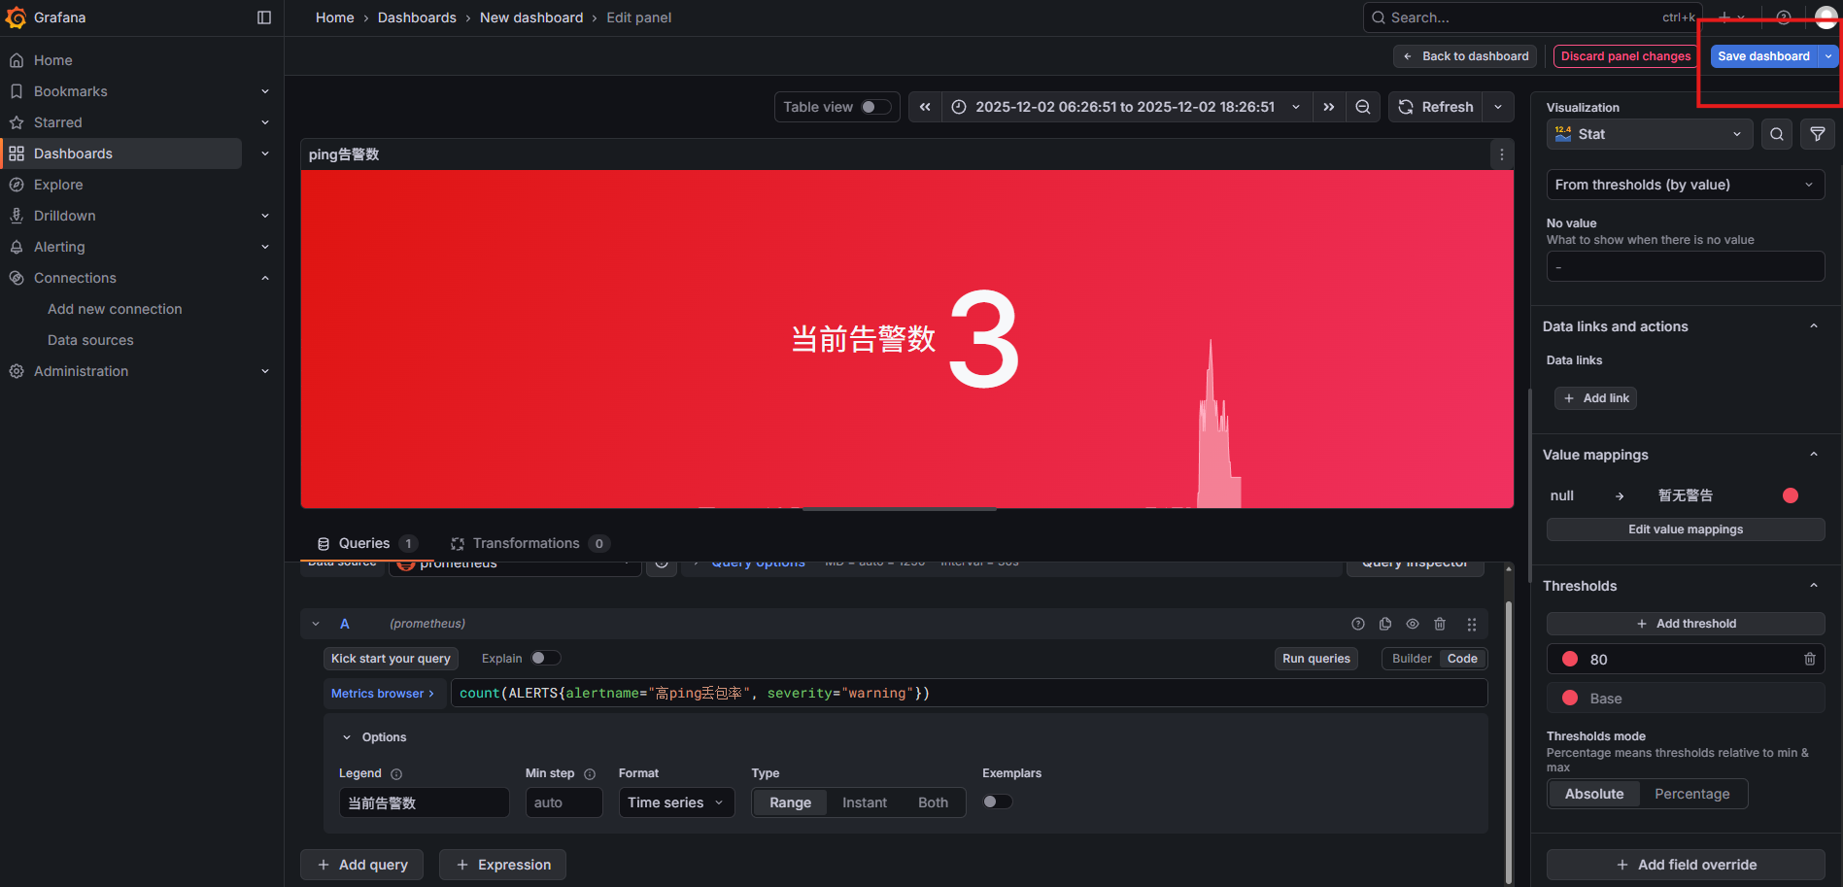Toggle query A visibility eye icon

pos(1413,624)
